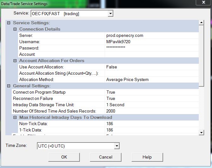Click the vertical scrollbar thumb
The width and height of the screenshot is (212, 168).
[x=201, y=56]
